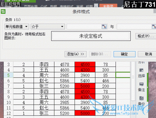Click cell 78 in row 3
This screenshot has width=156, height=118.
[x=105, y=64]
